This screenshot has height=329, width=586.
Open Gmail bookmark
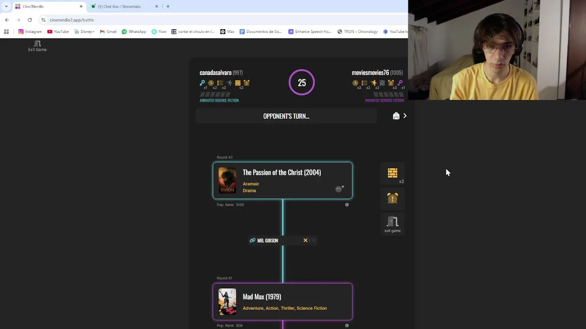[108, 32]
